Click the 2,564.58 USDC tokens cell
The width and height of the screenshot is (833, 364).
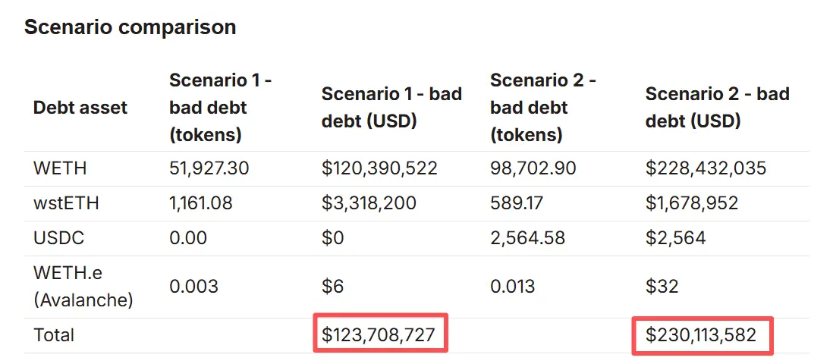527,238
